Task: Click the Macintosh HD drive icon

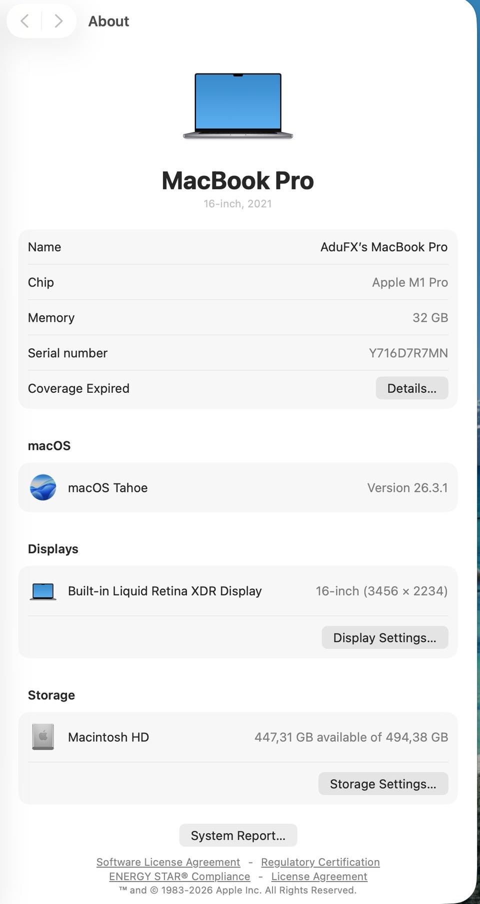Action: pos(43,737)
